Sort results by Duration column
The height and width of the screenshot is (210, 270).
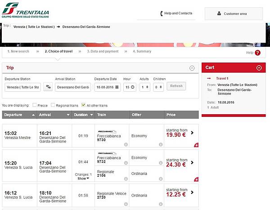(x=83, y=115)
